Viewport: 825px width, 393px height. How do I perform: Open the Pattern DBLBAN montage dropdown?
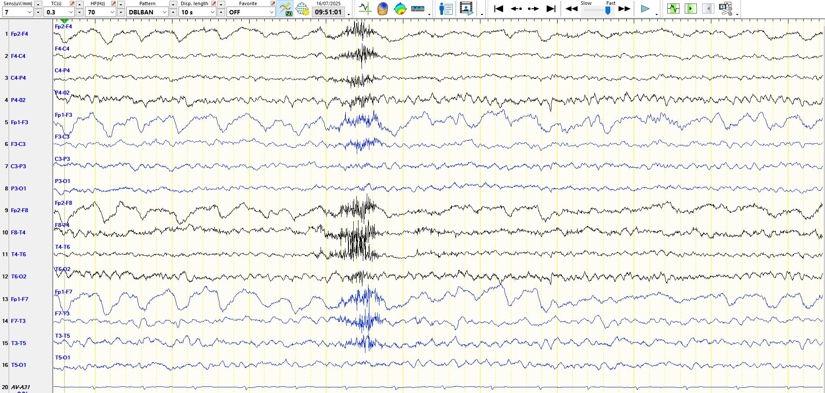164,12
